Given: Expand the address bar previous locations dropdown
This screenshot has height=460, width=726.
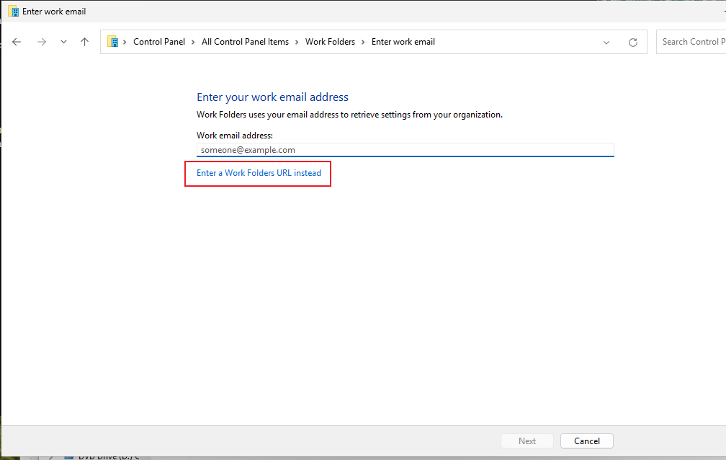Looking at the screenshot, I should click(606, 43).
